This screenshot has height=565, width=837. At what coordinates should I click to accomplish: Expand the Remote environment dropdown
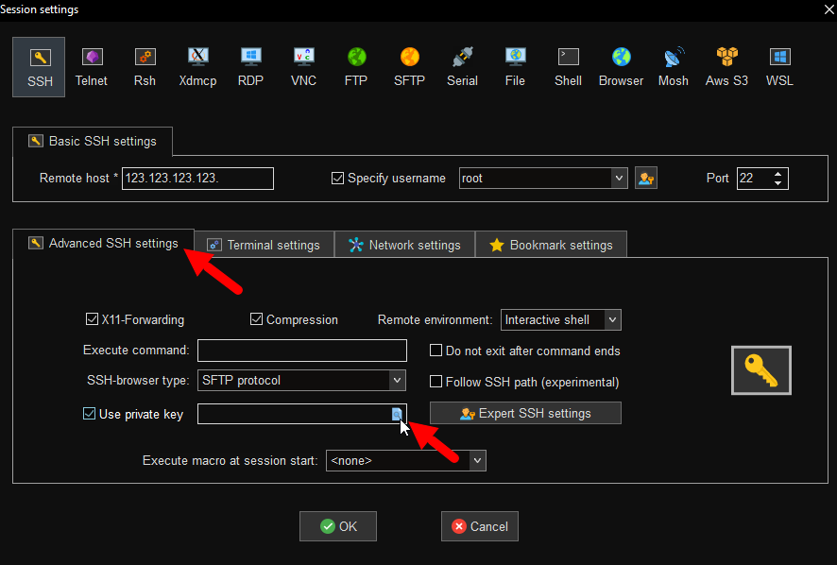point(611,320)
